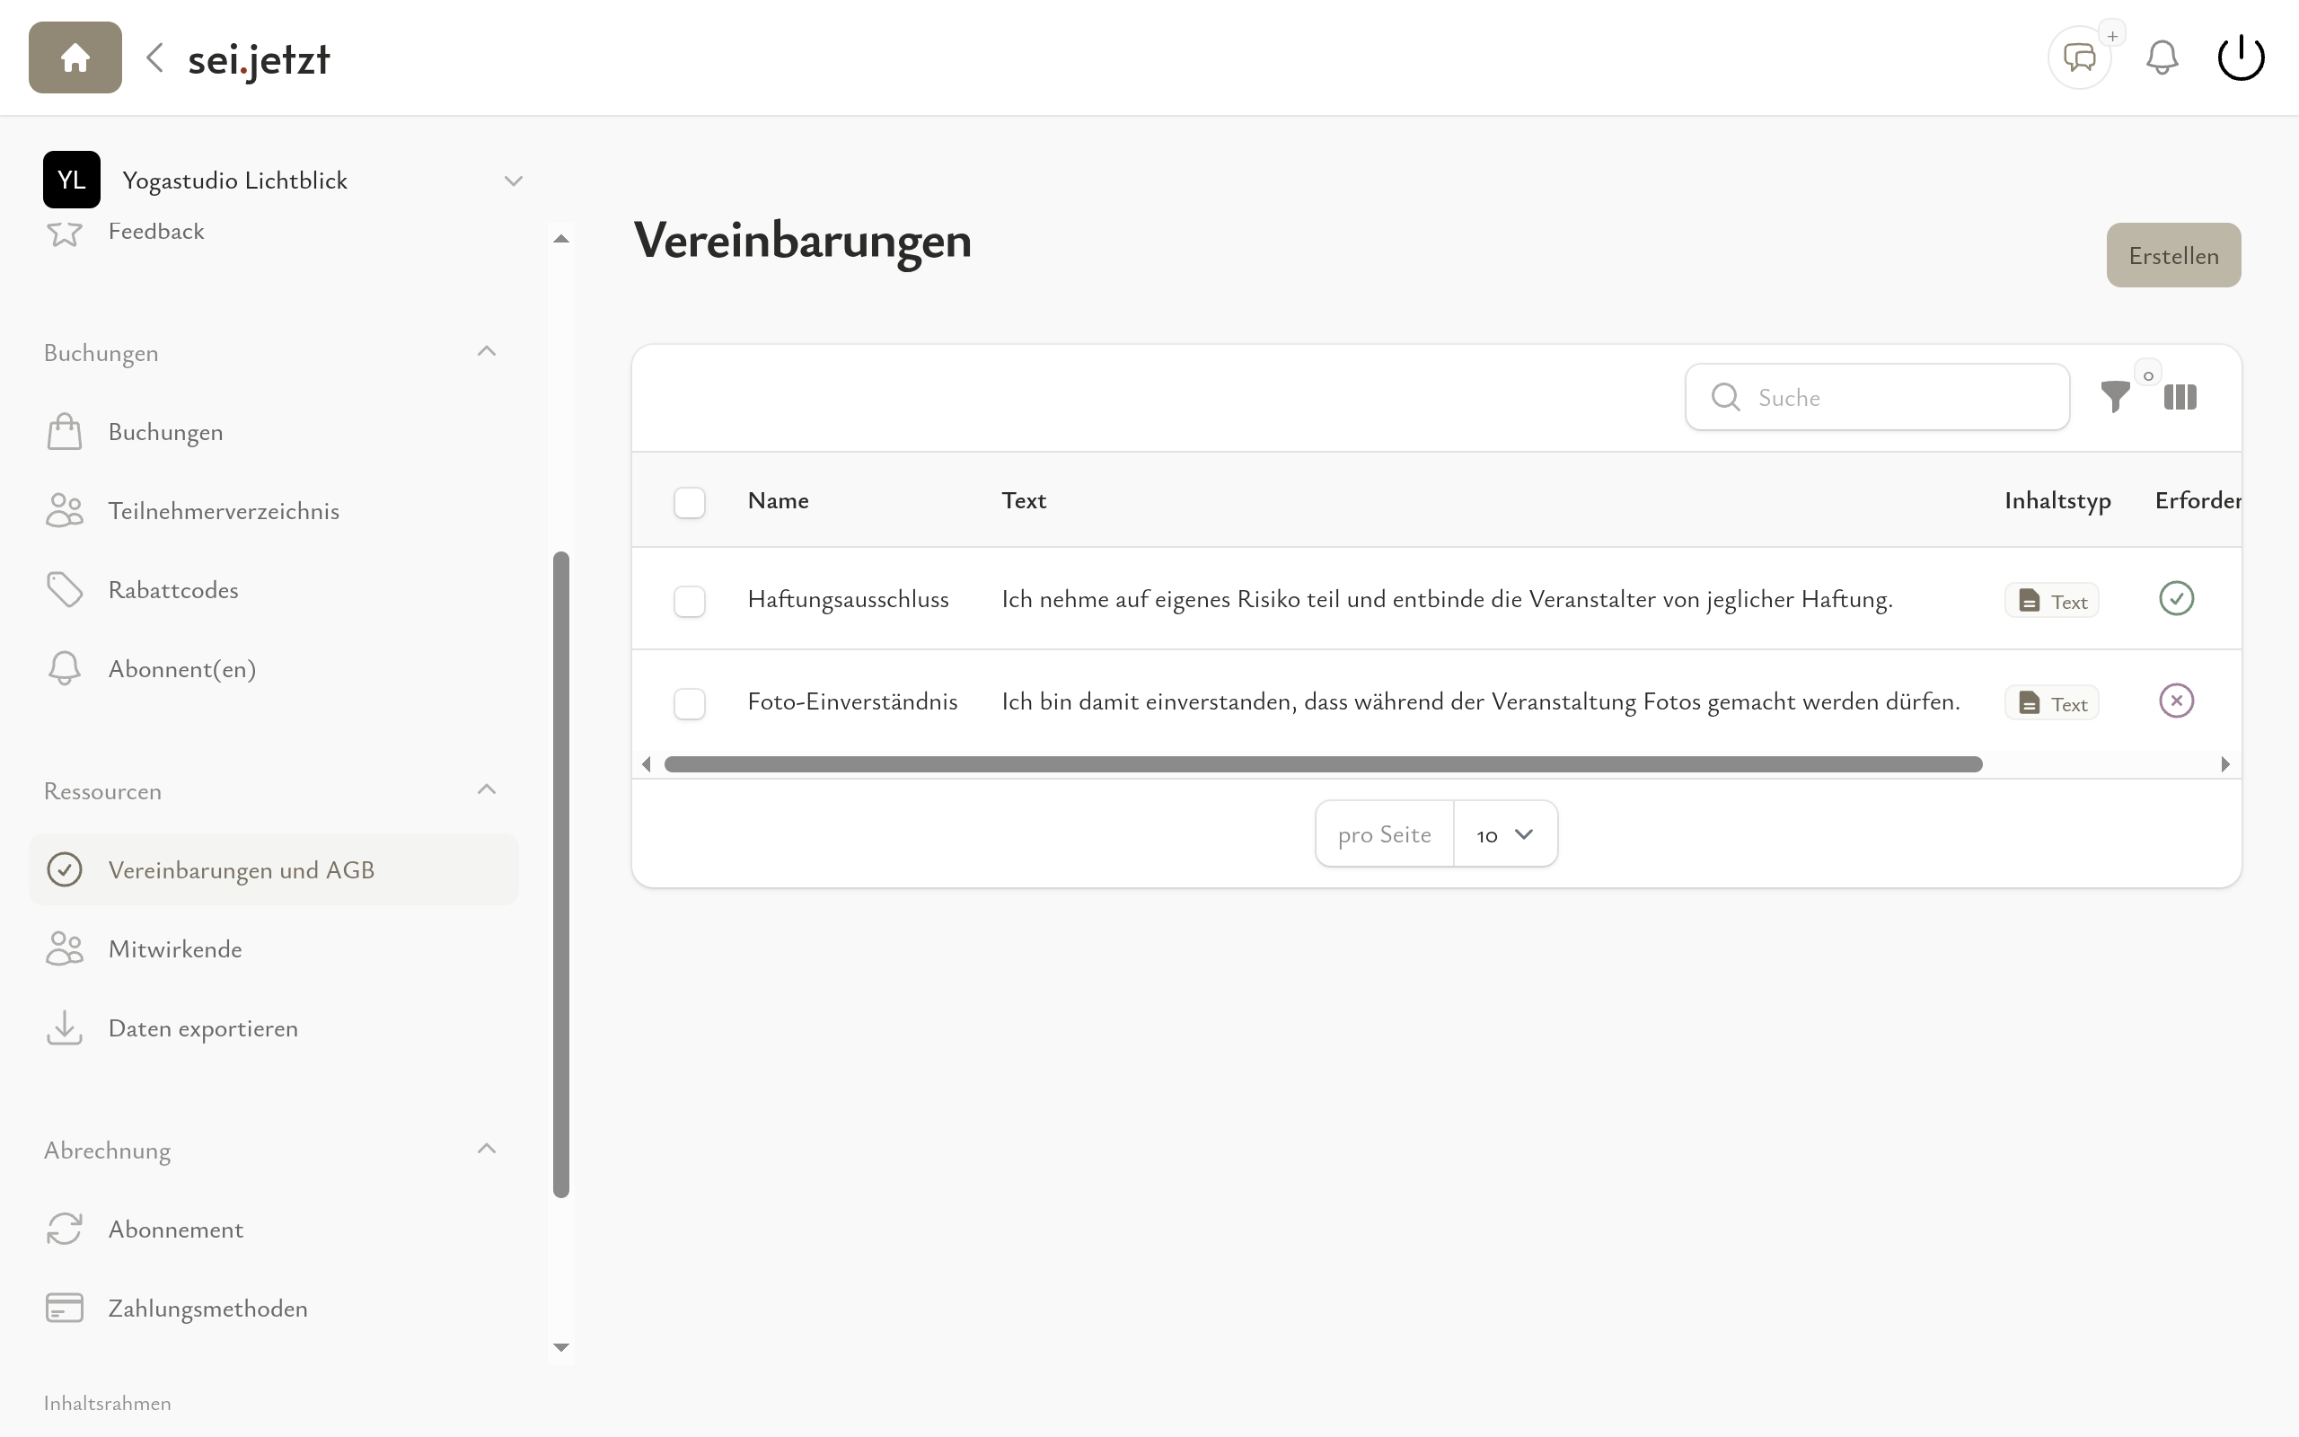Open the per-page count dropdown

click(x=1505, y=834)
